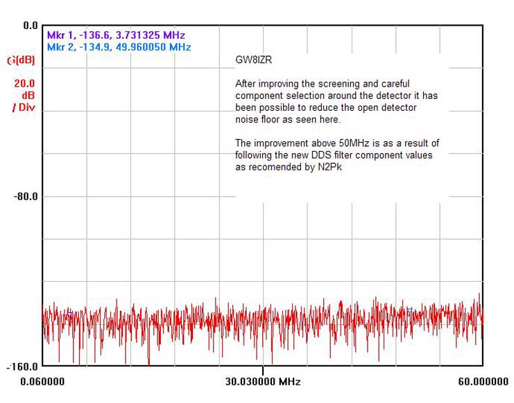514x403 pixels.
Task: Click the 'dB' unit in the scale label
Action: coord(28,96)
